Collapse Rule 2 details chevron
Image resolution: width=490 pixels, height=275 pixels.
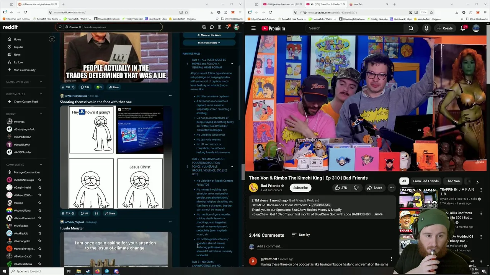click(232, 167)
